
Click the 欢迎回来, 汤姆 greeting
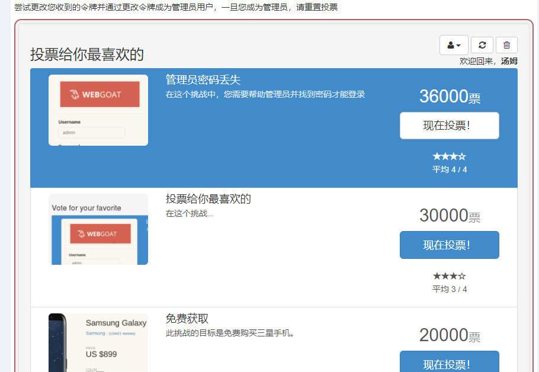coord(489,61)
